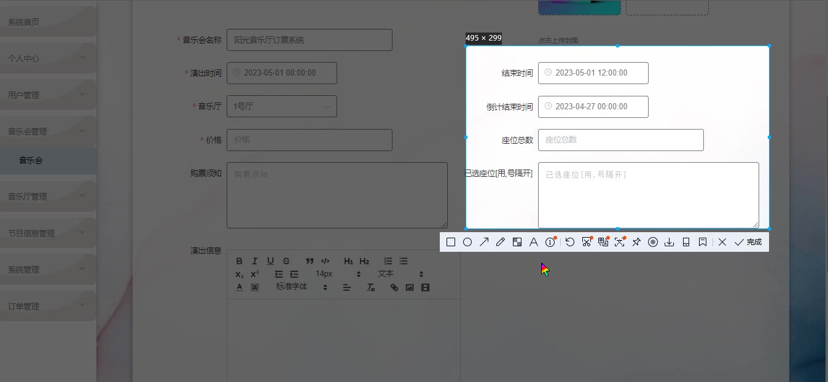Screen dimensions: 828x382
Task: Click the 座位总数 input field
Action: pyautogui.click(x=621, y=140)
